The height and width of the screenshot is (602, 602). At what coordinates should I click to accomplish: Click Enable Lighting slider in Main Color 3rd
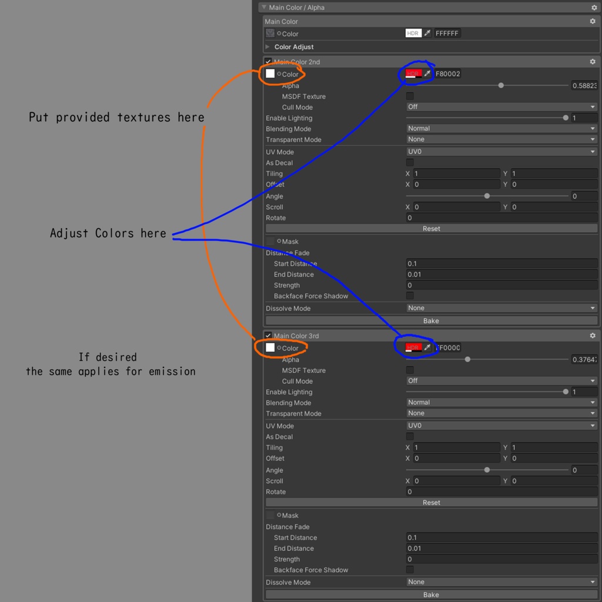tap(487, 392)
